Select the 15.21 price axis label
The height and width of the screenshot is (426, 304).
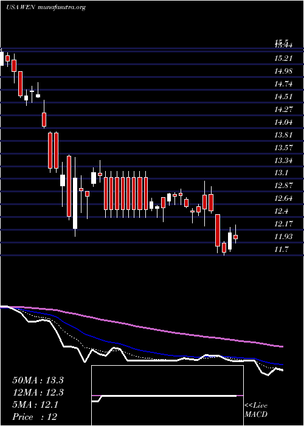click(x=283, y=58)
